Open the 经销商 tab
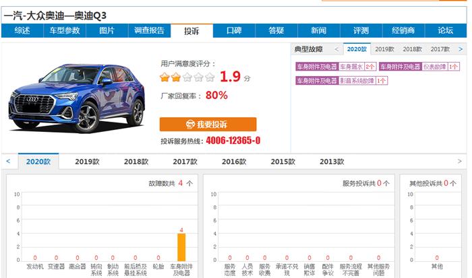This screenshot has height=278, width=472. pos(403,31)
